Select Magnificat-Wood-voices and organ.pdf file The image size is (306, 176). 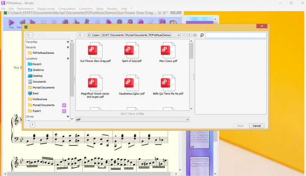click(x=95, y=86)
